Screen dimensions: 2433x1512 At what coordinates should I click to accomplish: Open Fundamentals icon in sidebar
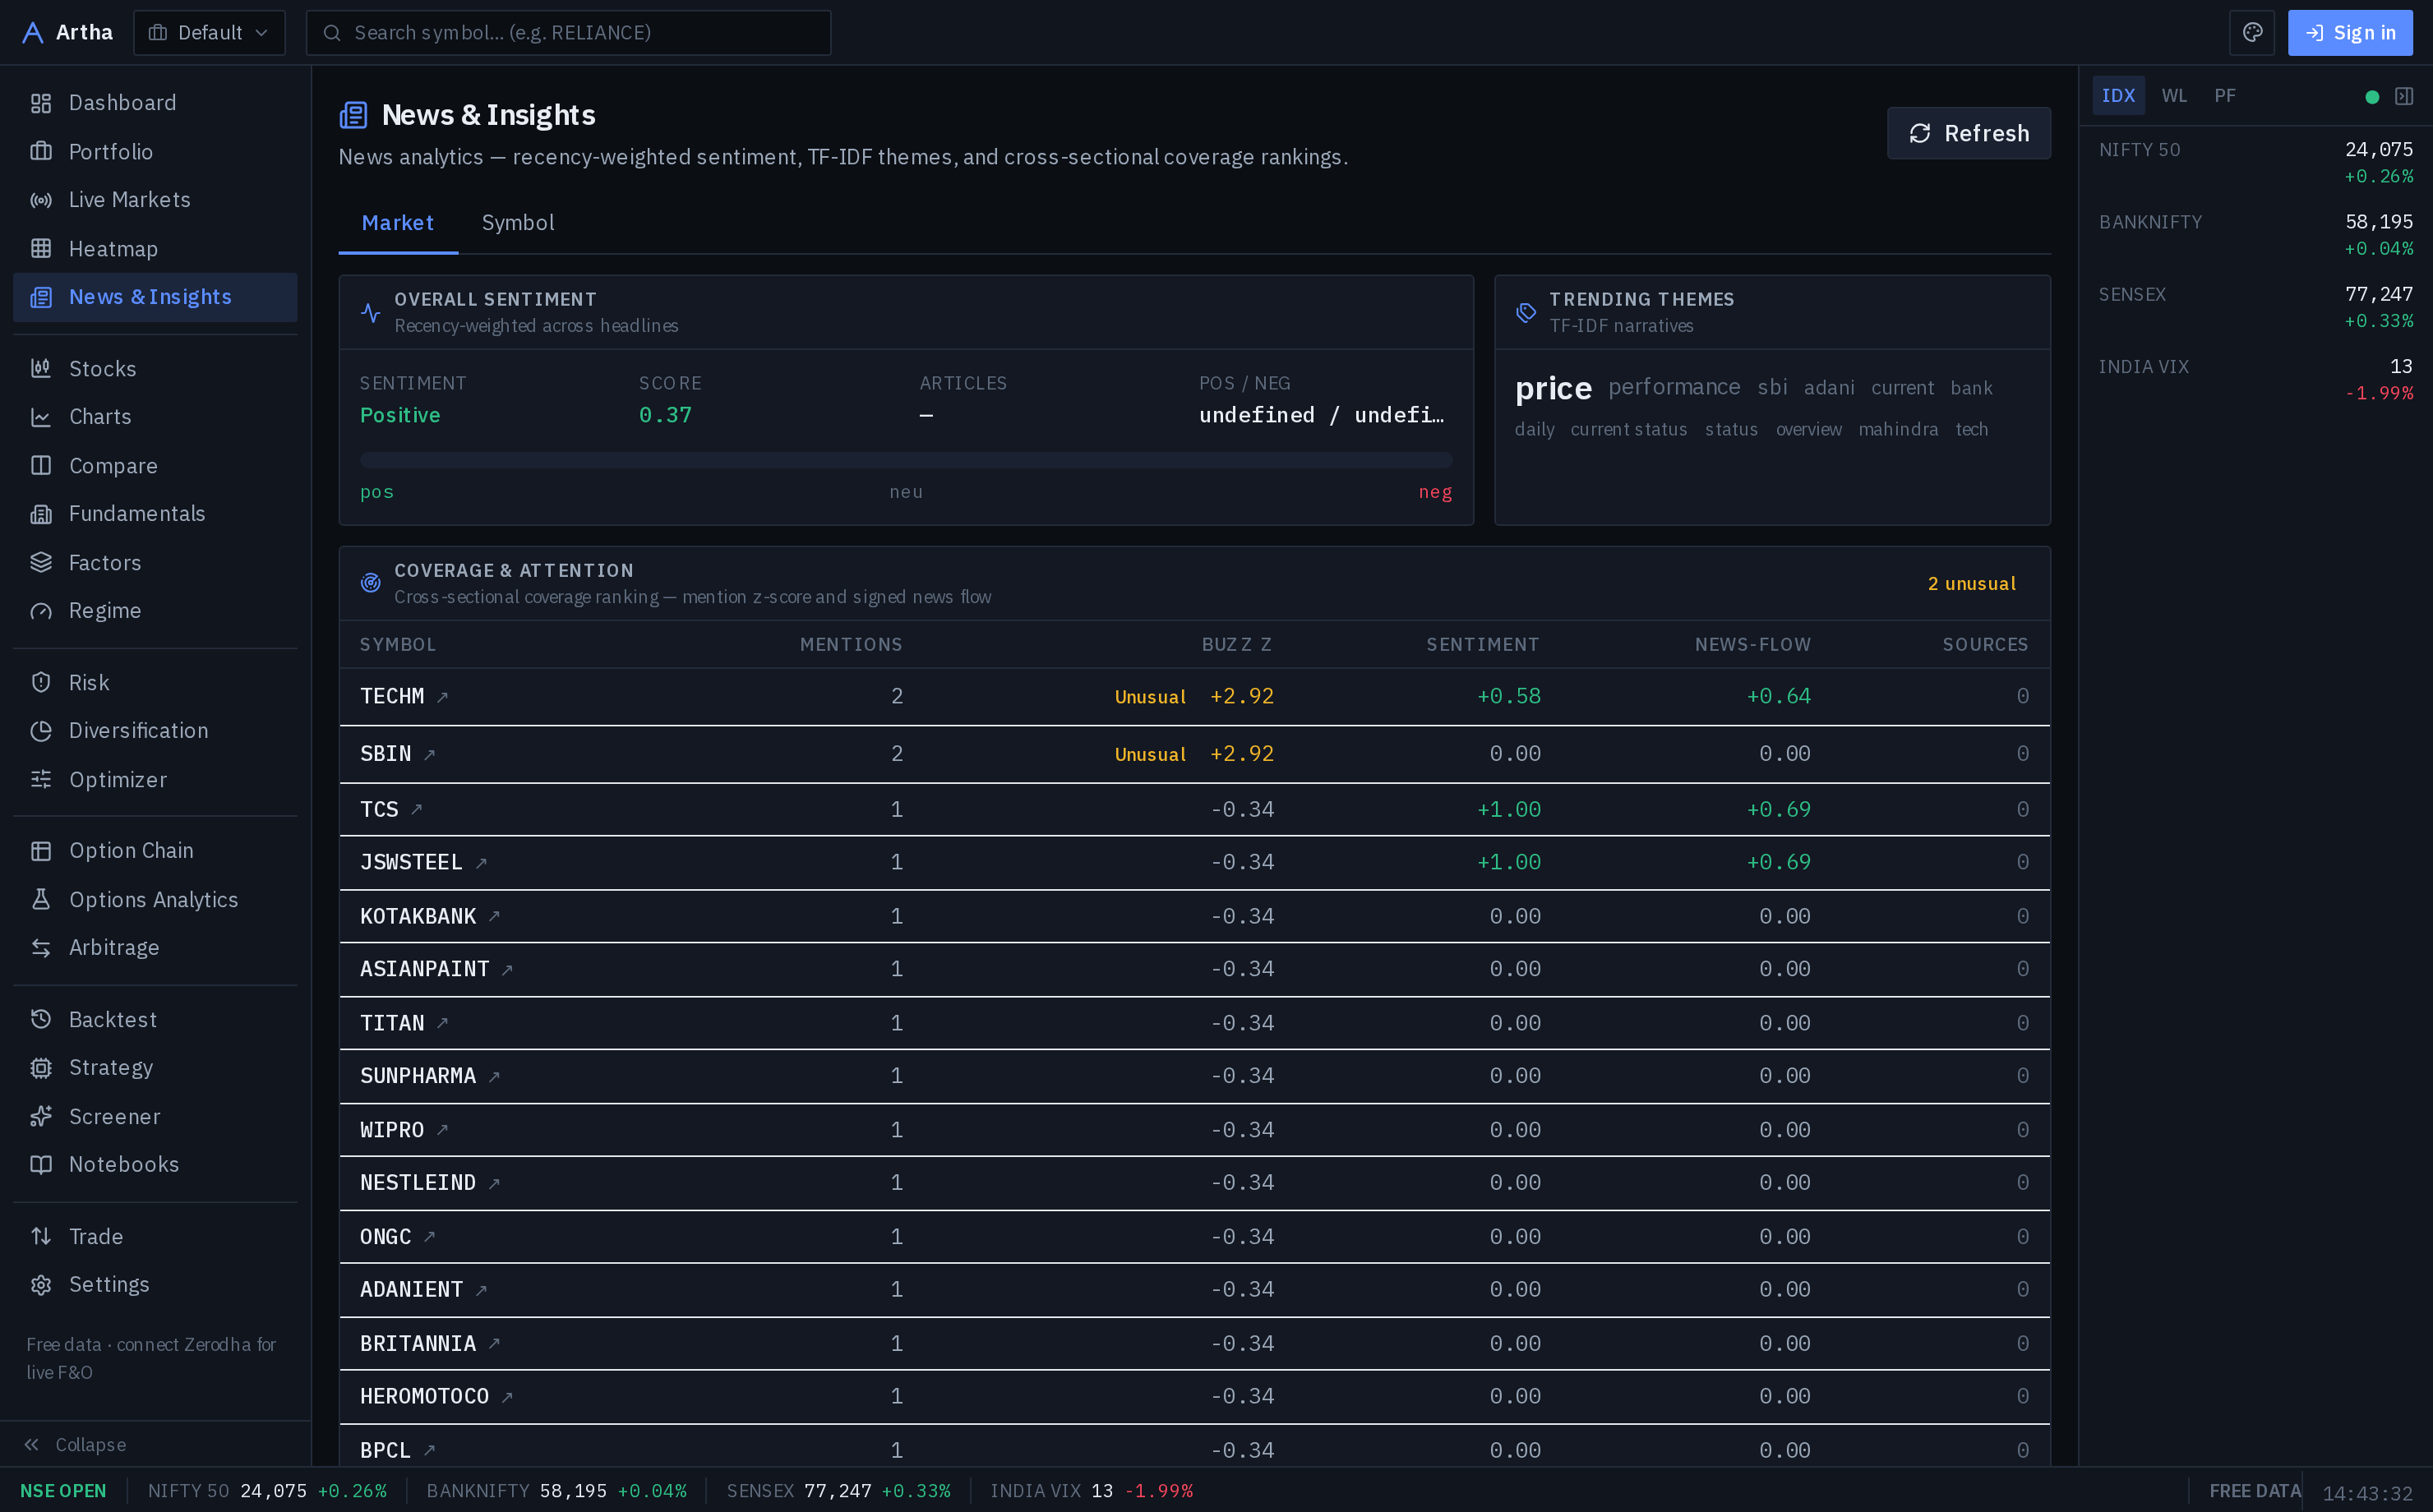click(x=41, y=514)
